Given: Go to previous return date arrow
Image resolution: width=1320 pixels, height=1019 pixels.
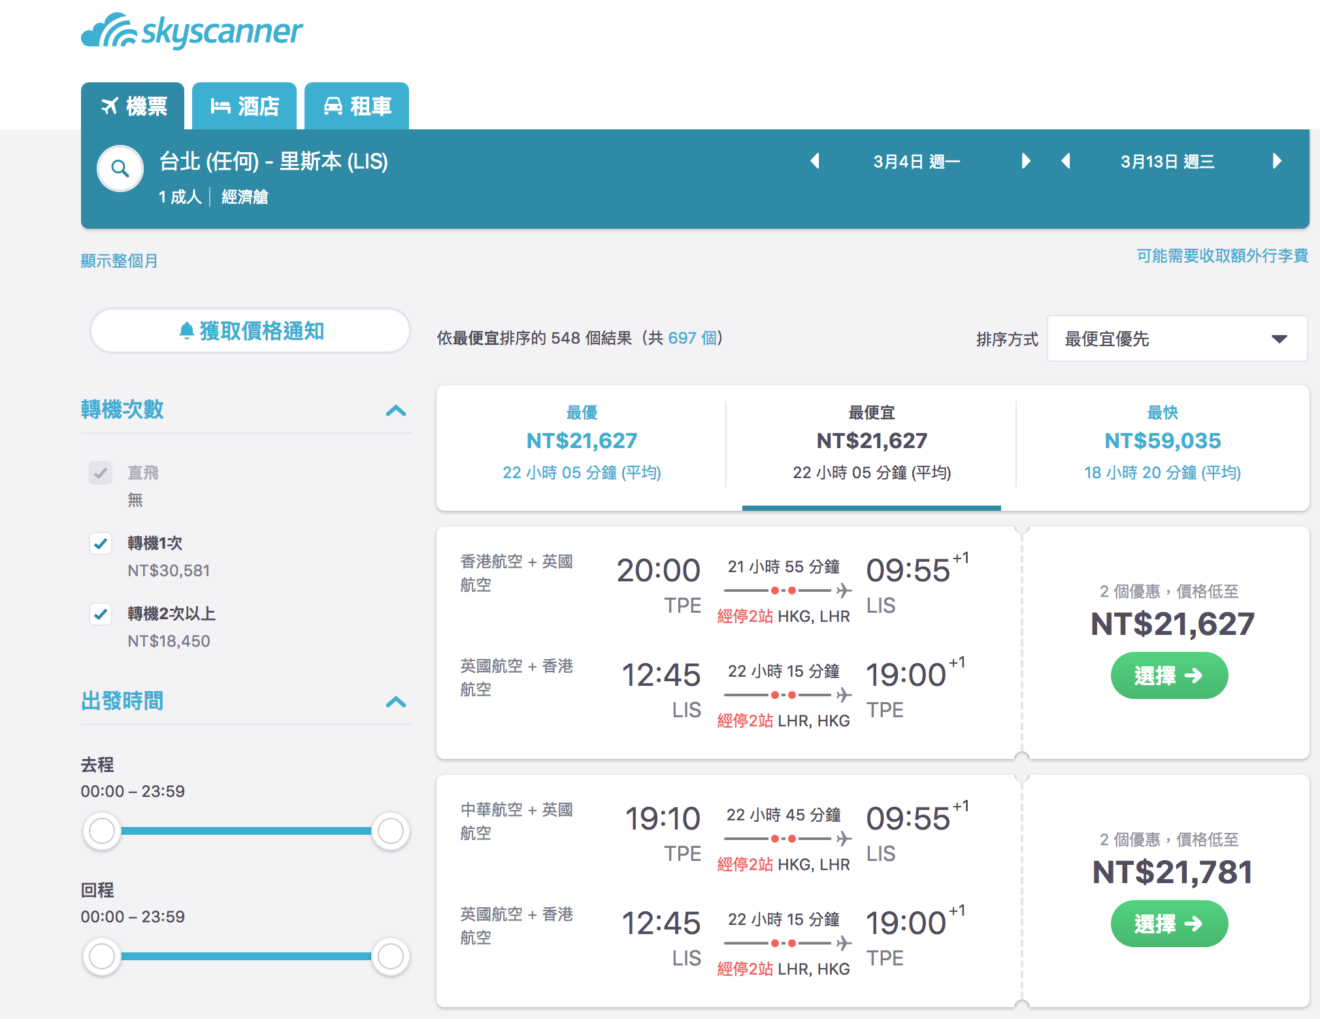Looking at the screenshot, I should pyautogui.click(x=1066, y=161).
